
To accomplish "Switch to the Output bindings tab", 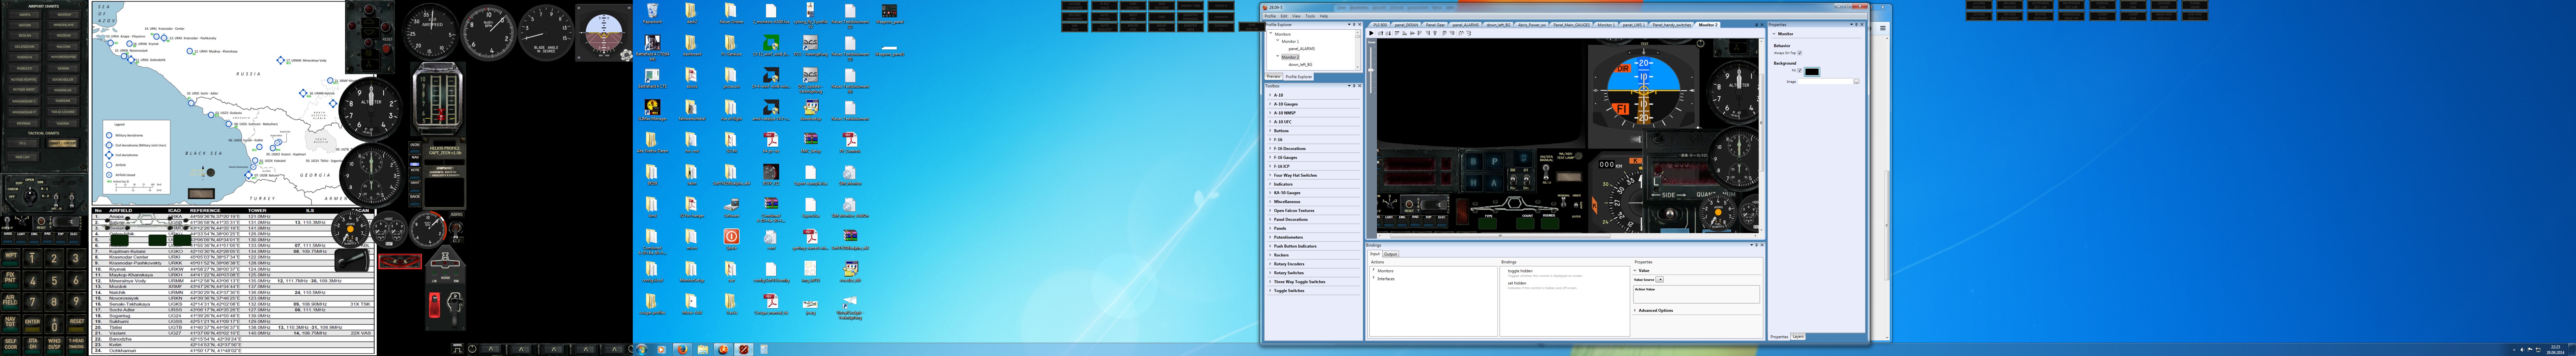I will pyautogui.click(x=1391, y=254).
